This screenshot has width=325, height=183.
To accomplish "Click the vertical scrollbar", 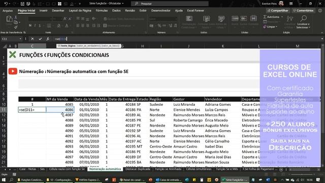I will coord(323,106).
